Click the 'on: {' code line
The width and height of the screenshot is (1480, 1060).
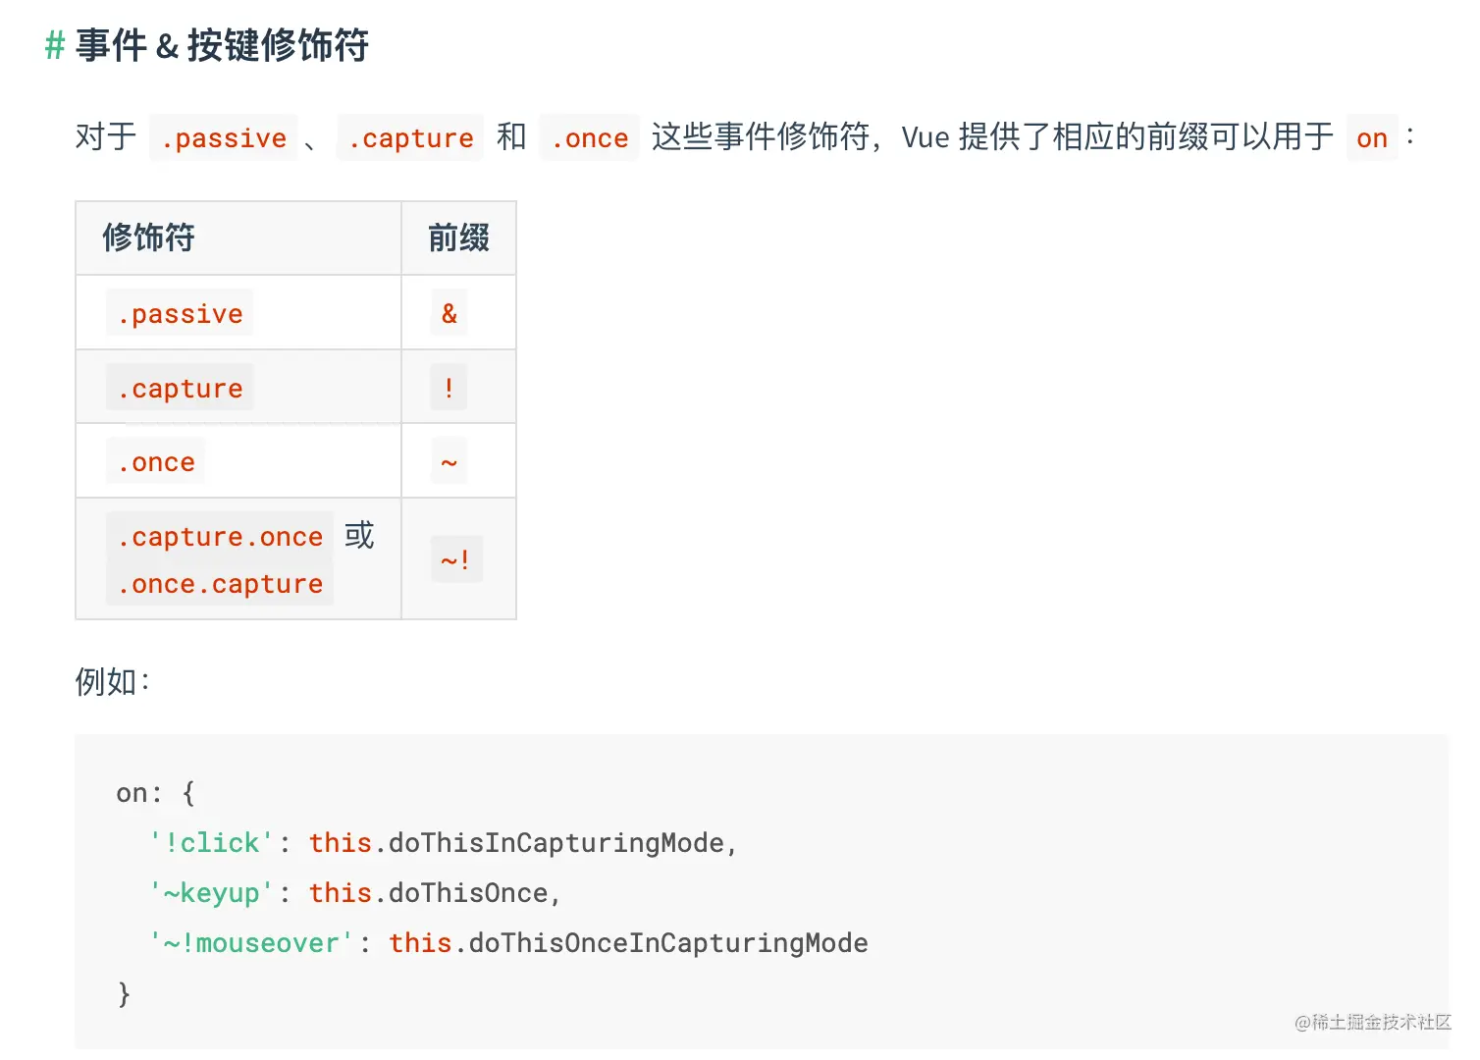(156, 793)
